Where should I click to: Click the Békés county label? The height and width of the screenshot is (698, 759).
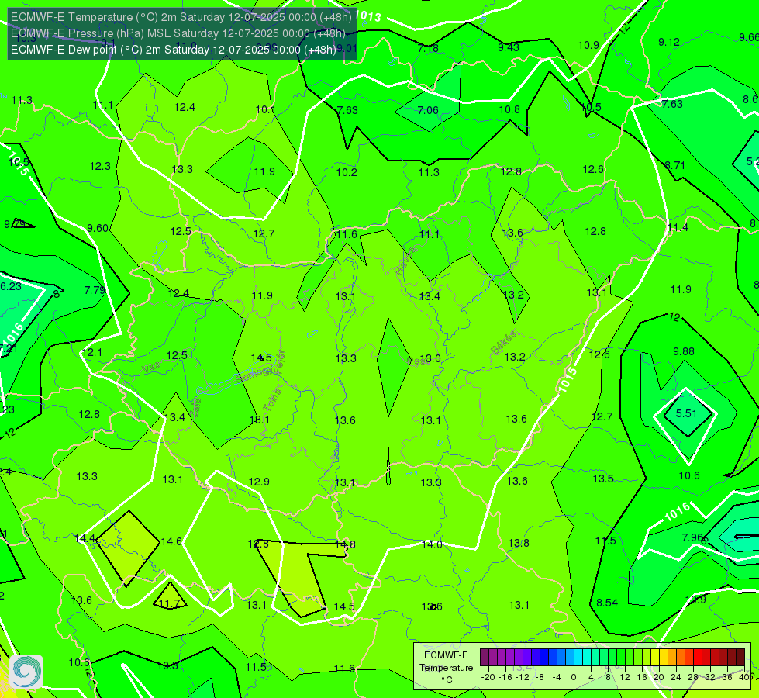pyautogui.click(x=503, y=343)
